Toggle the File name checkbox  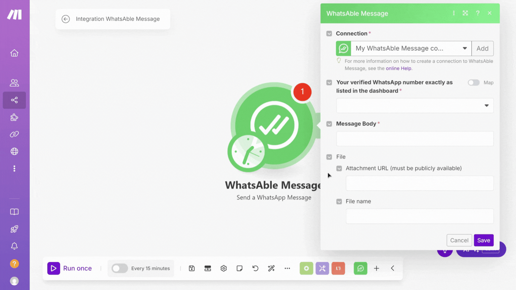[339, 201]
